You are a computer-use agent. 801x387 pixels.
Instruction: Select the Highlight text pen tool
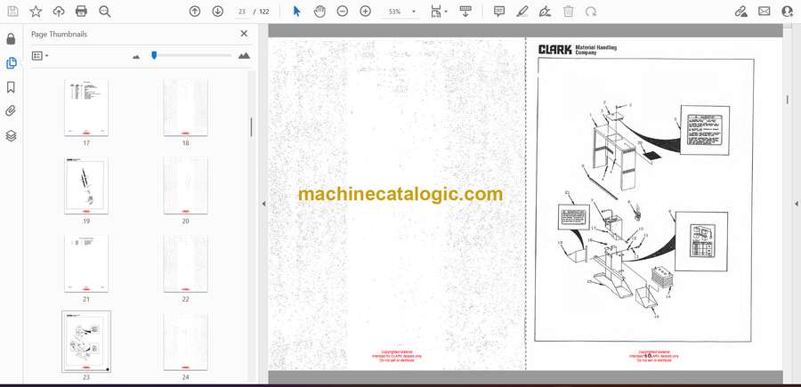point(522,12)
